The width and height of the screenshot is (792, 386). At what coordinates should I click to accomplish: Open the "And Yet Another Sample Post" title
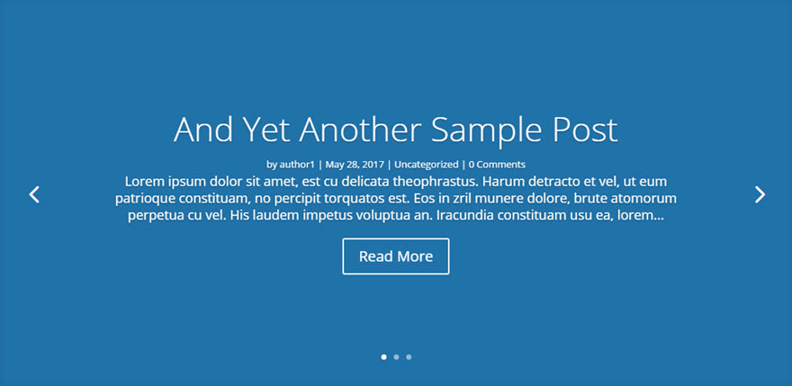(396, 130)
